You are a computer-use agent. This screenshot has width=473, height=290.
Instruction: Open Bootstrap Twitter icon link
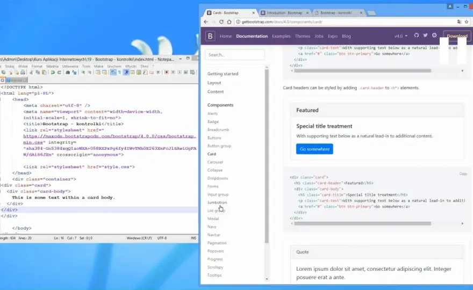point(425,35)
